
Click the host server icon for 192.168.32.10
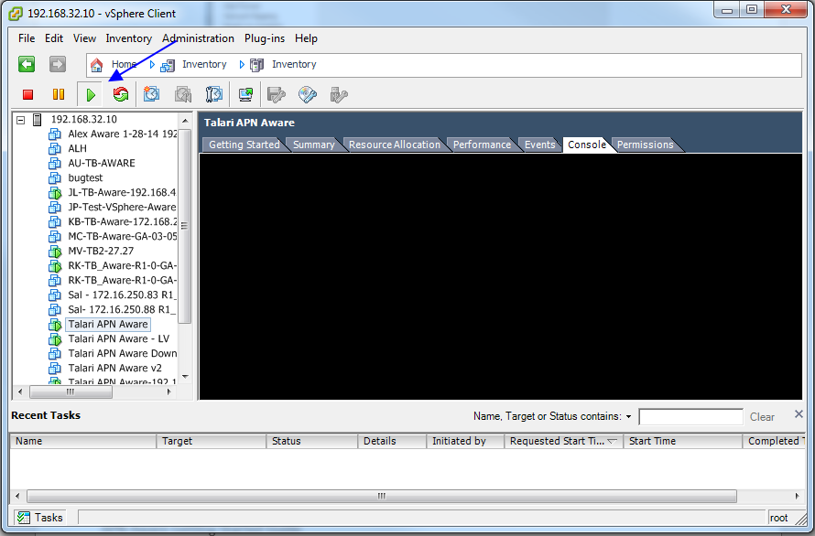(38, 120)
